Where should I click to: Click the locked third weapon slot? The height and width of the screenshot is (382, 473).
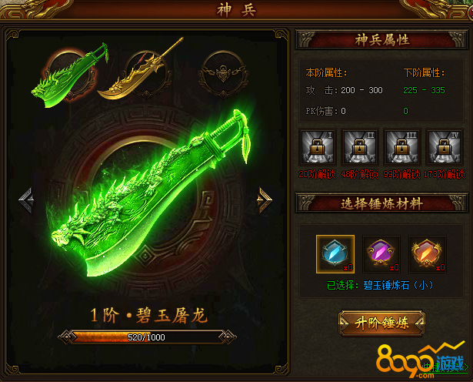(x=223, y=74)
